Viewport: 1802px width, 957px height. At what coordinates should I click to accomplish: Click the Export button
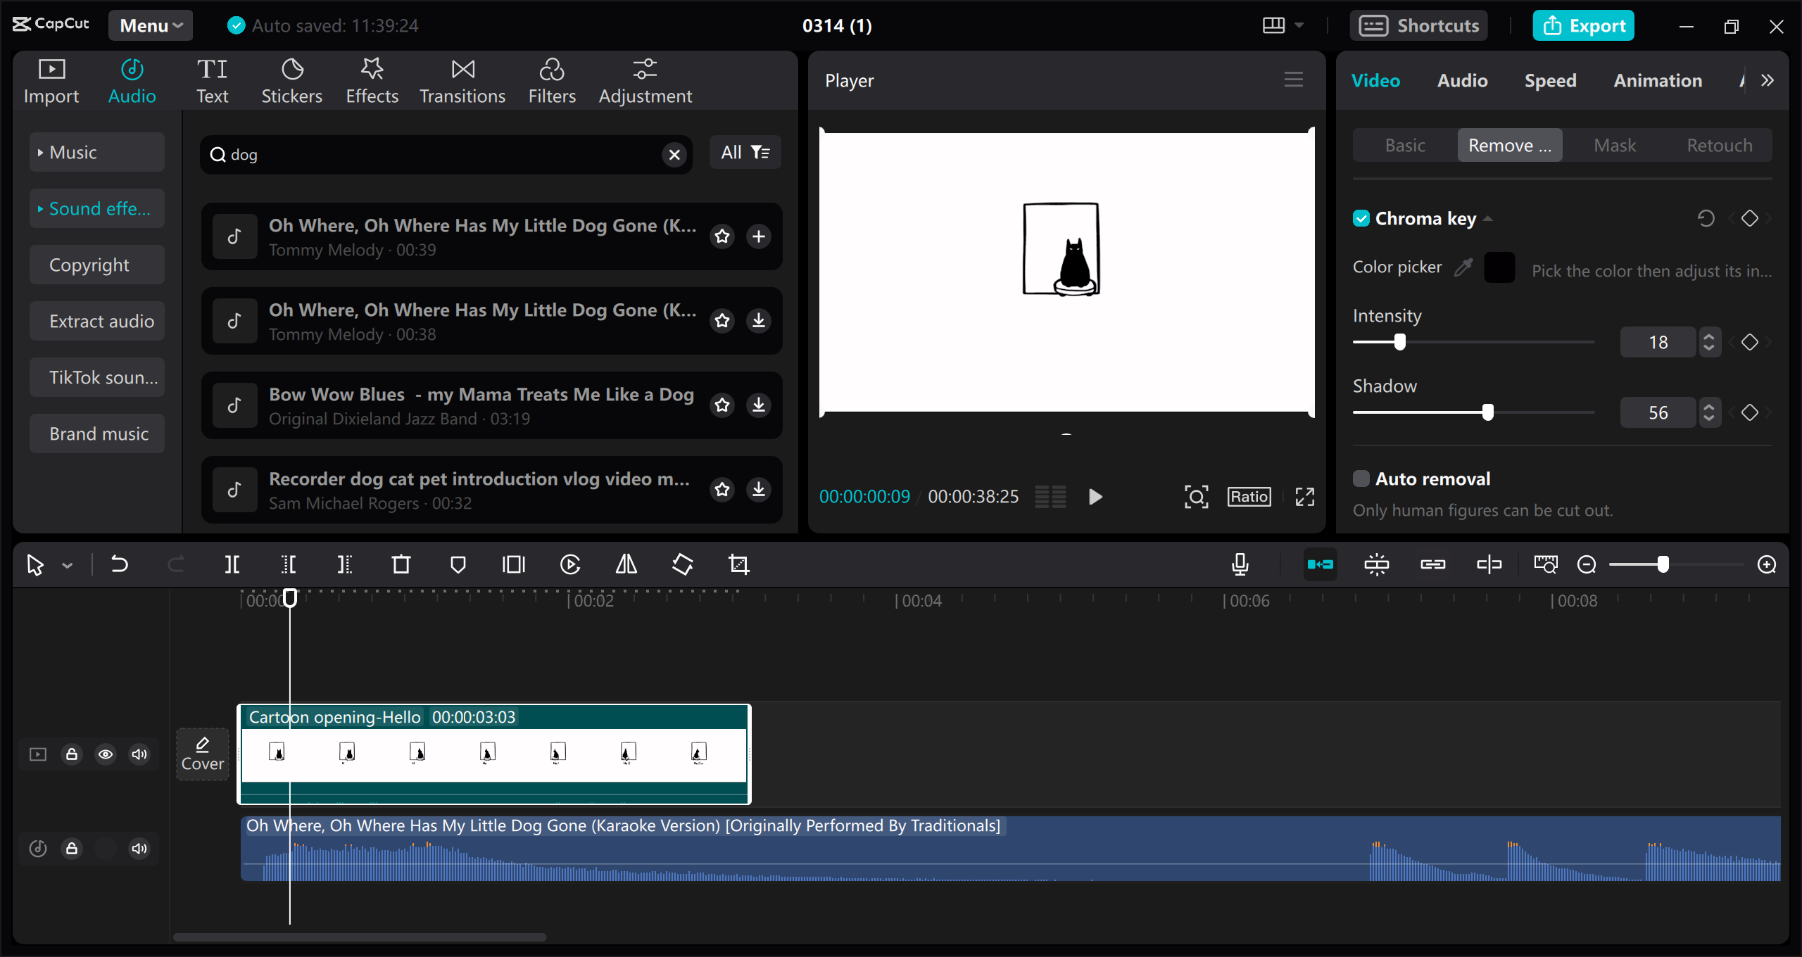(x=1583, y=26)
